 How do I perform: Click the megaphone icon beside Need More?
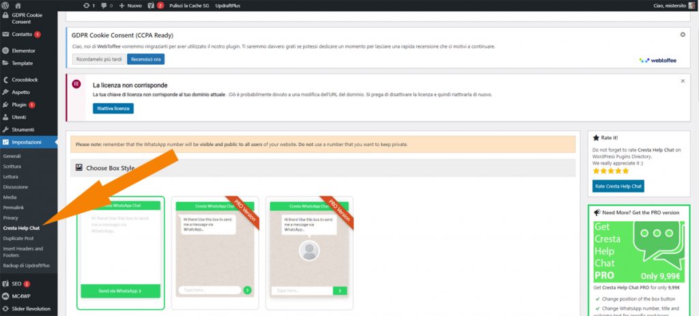(x=597, y=212)
